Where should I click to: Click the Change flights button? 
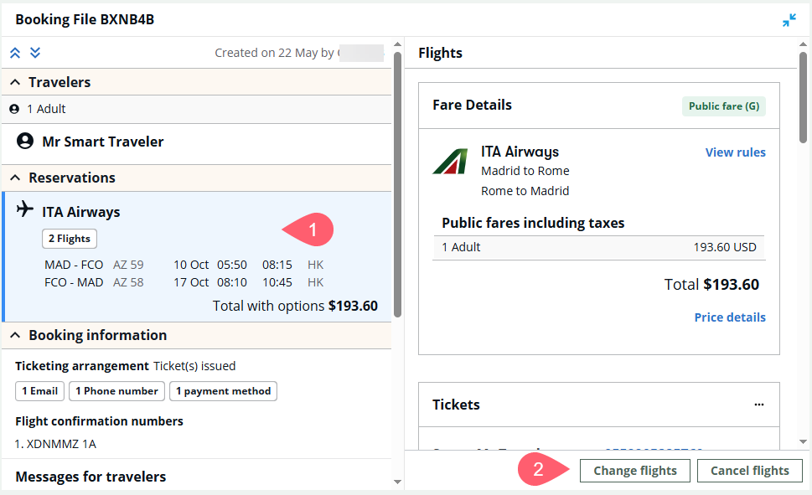(x=635, y=471)
